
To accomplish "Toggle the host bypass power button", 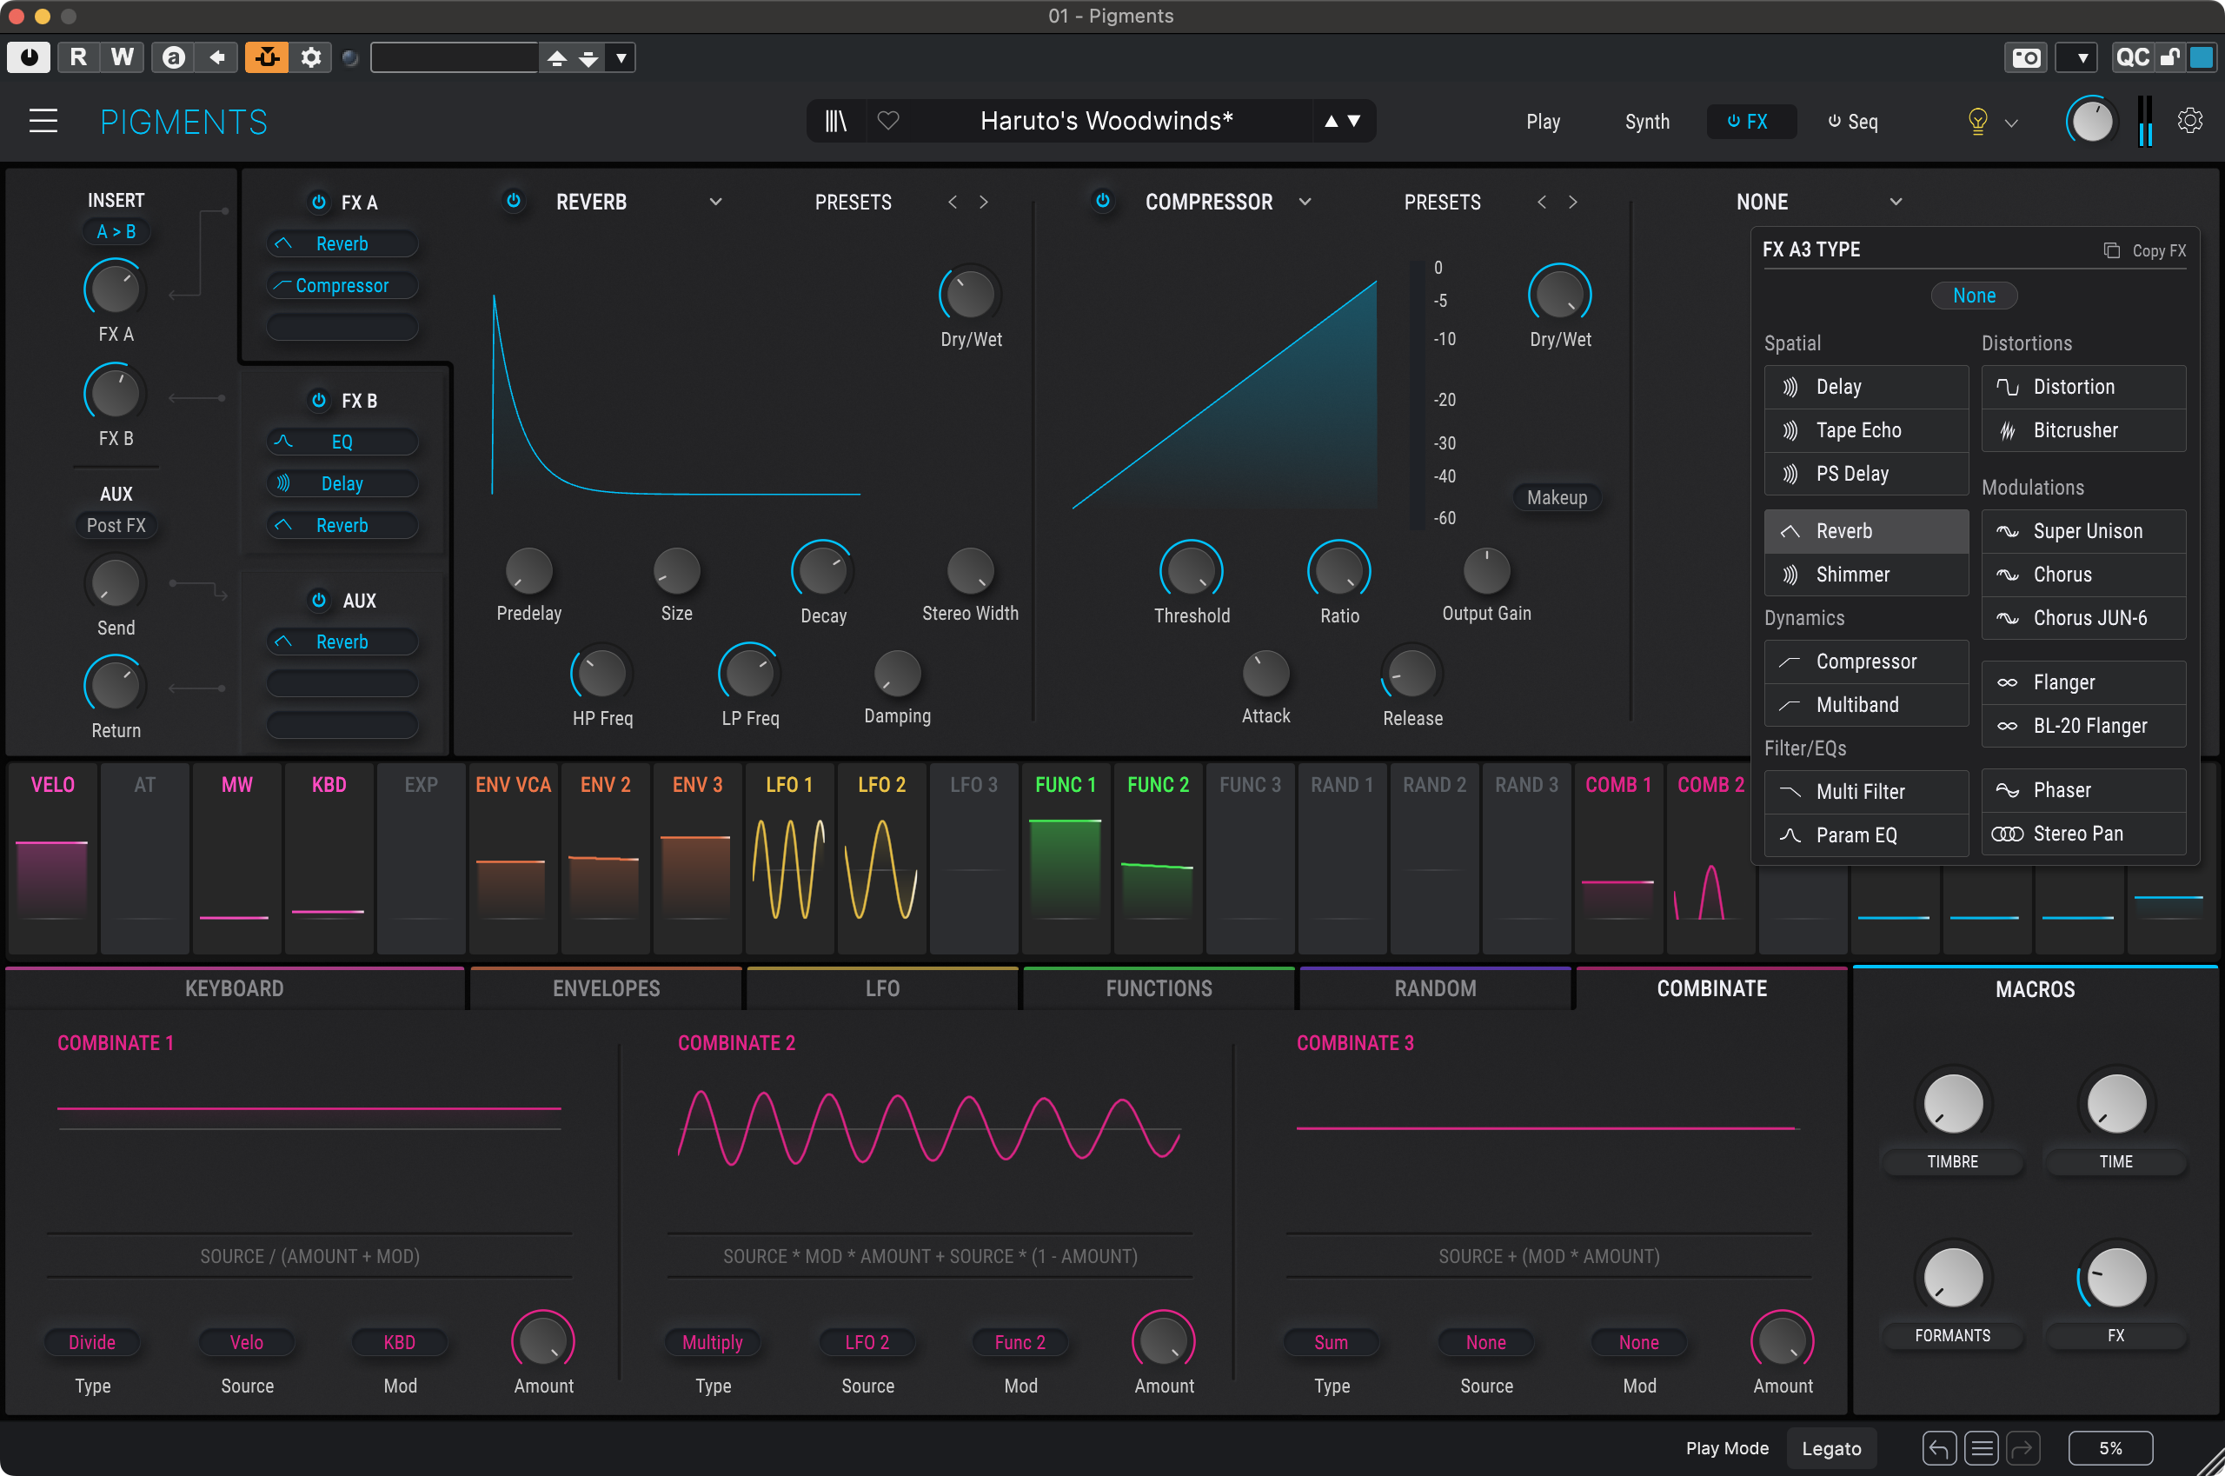I will 30,57.
